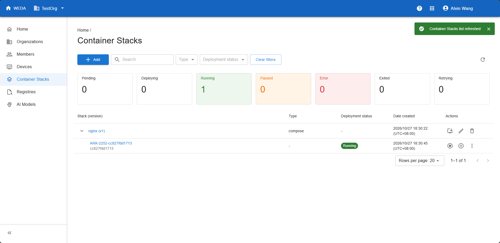Open the Type filter dropdown
This screenshot has height=243, width=500.
pyautogui.click(x=187, y=60)
